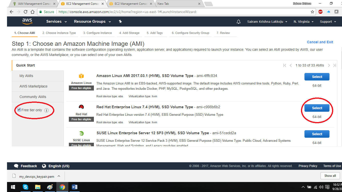Open the My AMIs sidebar item

(38, 76)
